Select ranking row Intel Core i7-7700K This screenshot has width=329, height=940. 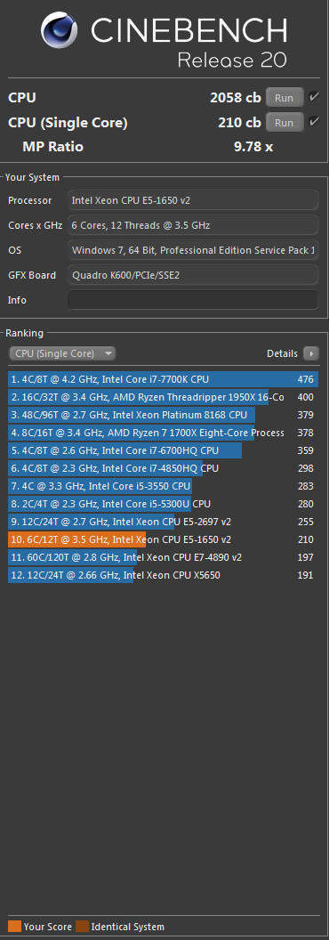click(x=163, y=379)
